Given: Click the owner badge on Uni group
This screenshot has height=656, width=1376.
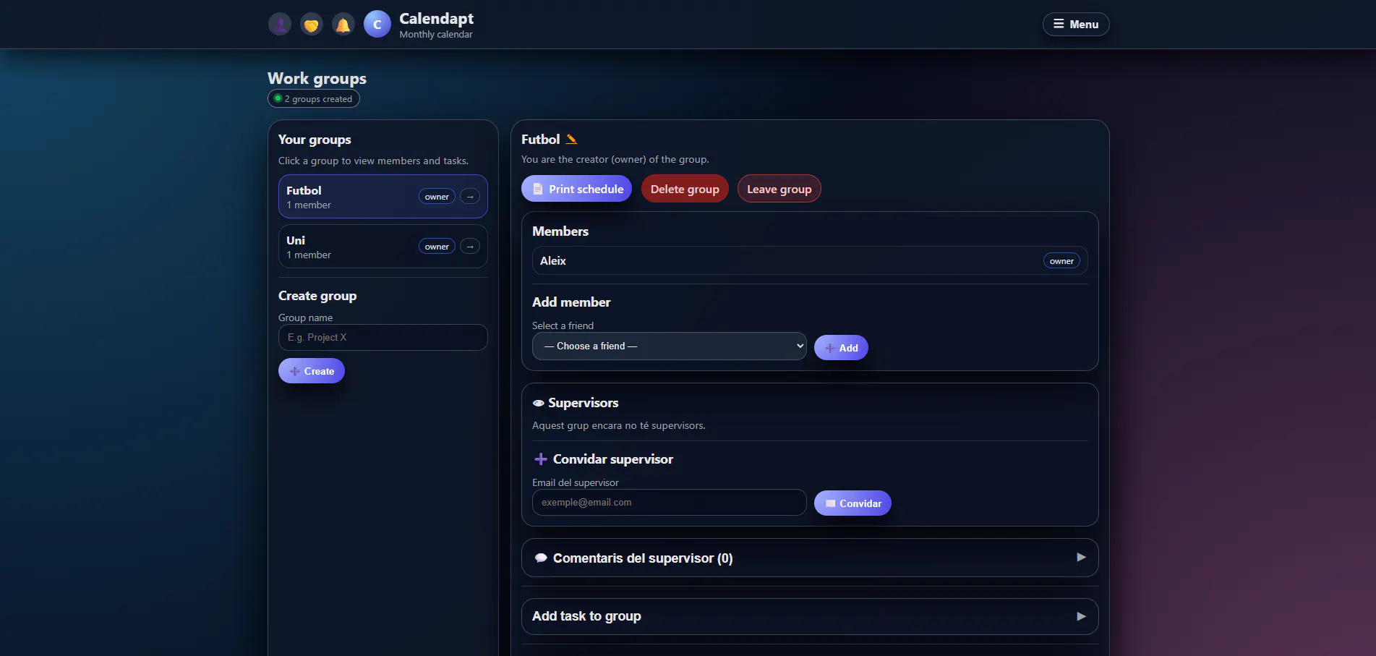Looking at the screenshot, I should tap(437, 247).
